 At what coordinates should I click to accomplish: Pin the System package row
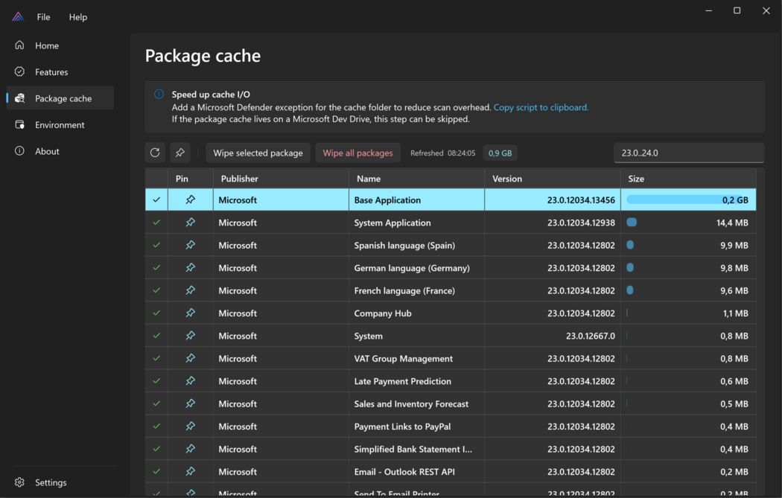(x=191, y=336)
